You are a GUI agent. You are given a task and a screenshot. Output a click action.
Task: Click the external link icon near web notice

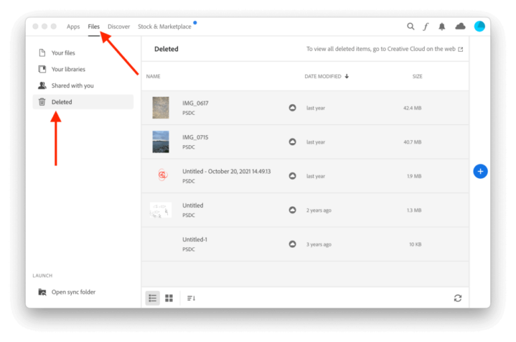(460, 49)
